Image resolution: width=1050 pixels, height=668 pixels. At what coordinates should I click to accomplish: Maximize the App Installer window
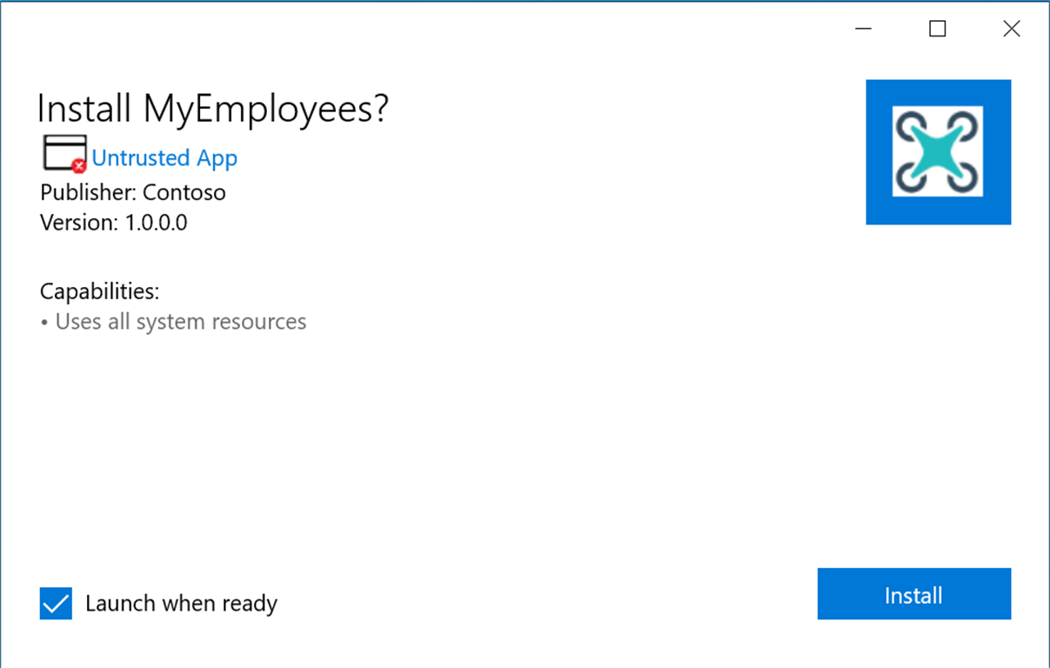[x=937, y=29]
